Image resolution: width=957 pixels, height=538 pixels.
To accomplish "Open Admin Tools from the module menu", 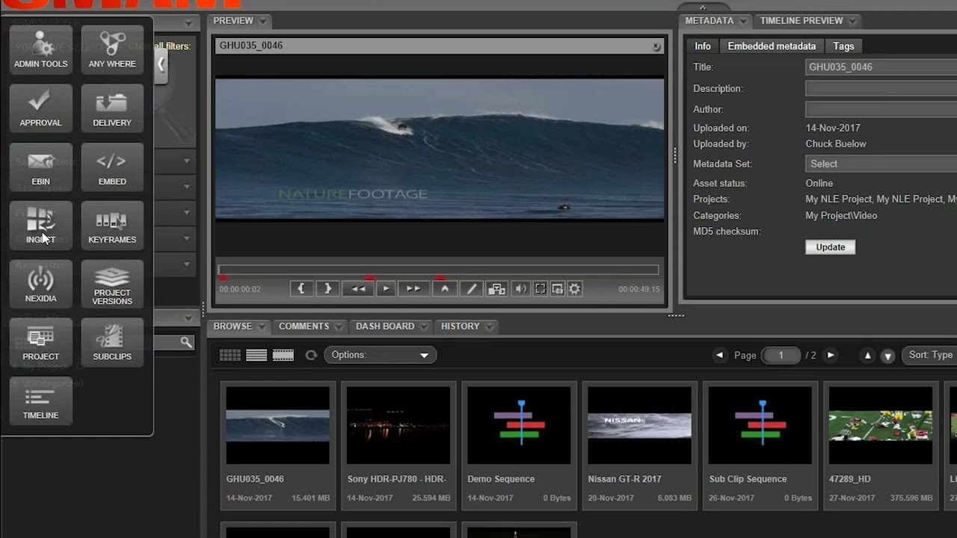I will click(40, 49).
